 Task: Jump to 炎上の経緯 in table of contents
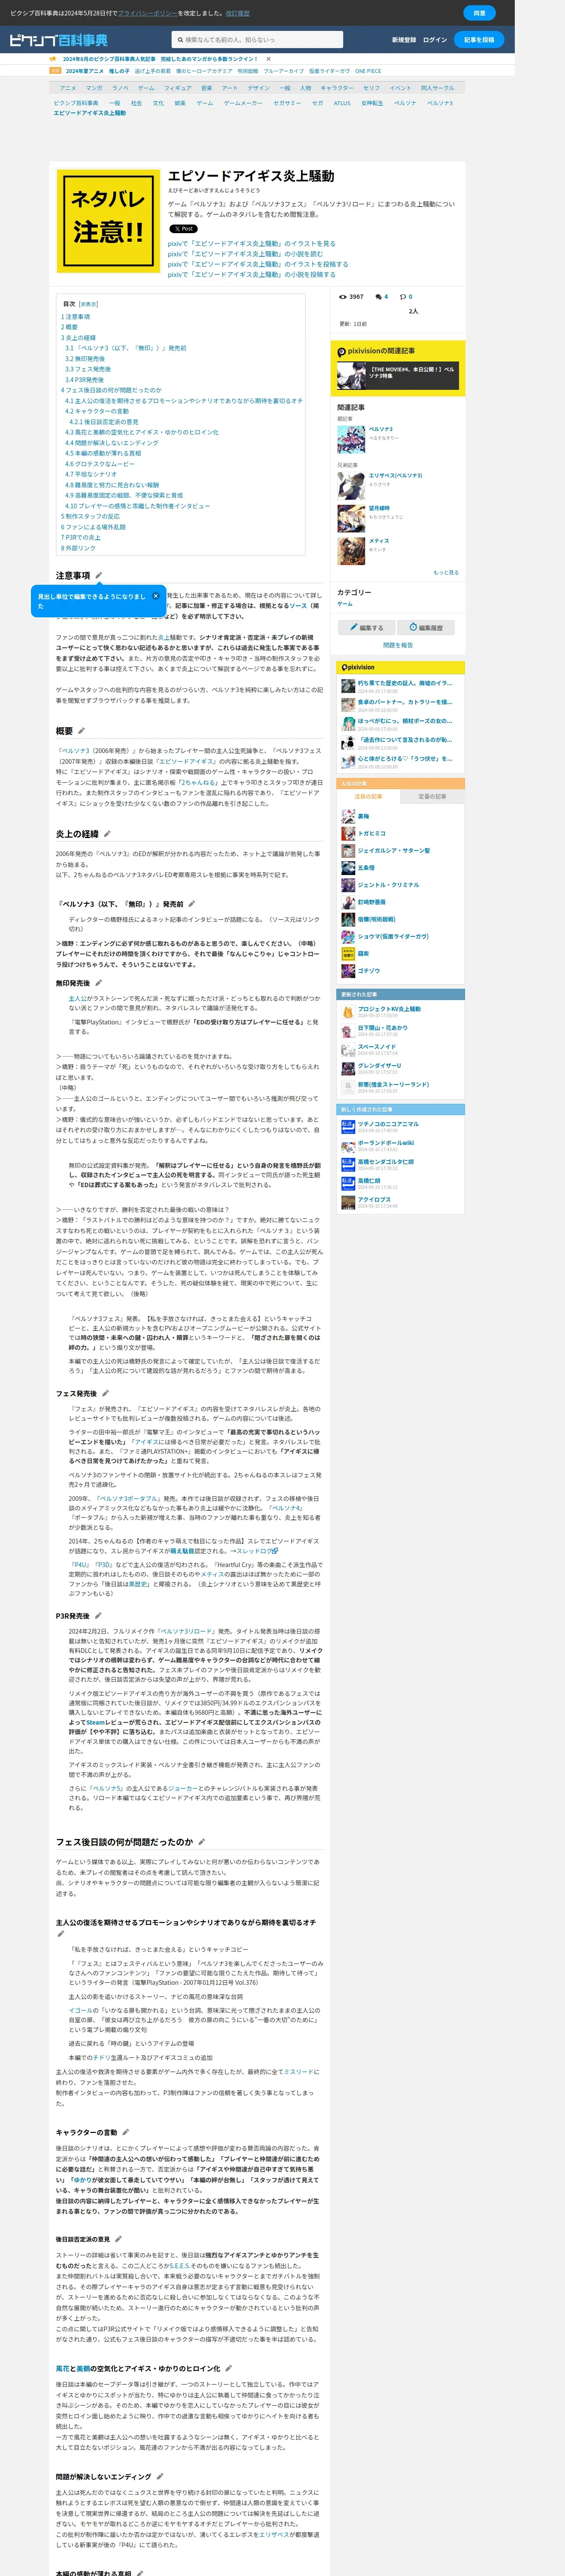[78, 338]
